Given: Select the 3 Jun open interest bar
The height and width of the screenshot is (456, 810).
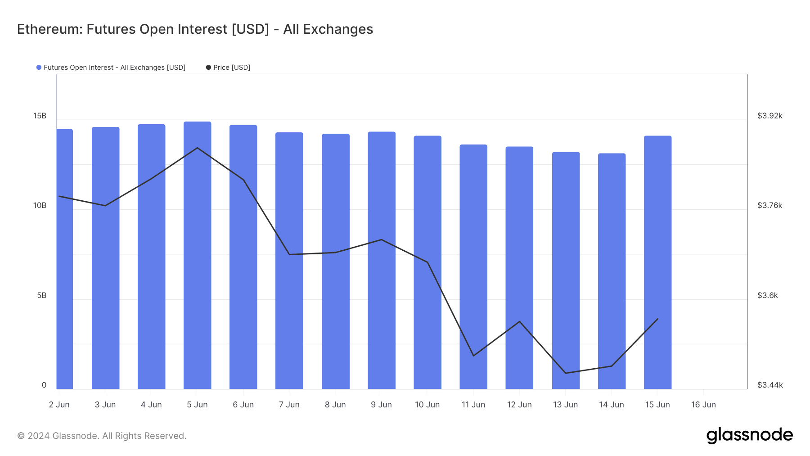Looking at the screenshot, I should point(105,258).
